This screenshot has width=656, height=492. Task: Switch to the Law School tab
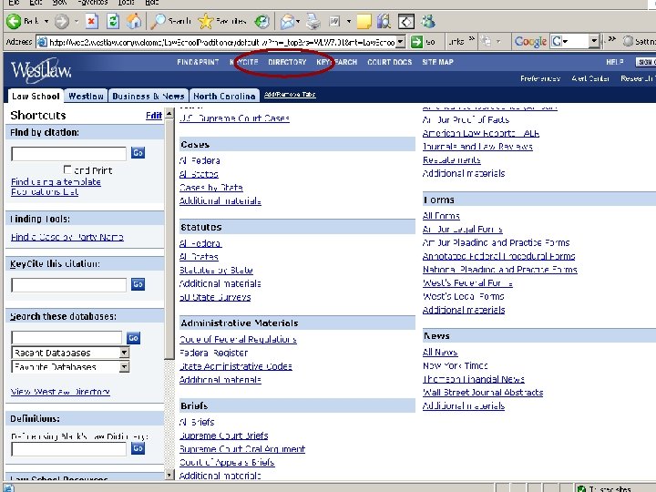36,97
